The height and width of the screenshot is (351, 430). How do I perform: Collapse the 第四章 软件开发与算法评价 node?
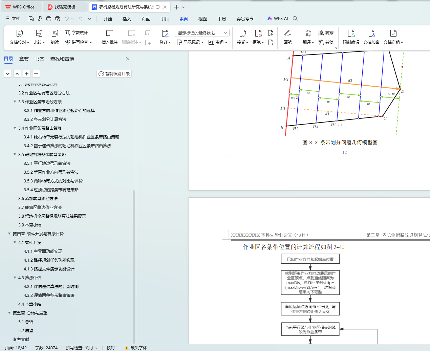click(9, 234)
